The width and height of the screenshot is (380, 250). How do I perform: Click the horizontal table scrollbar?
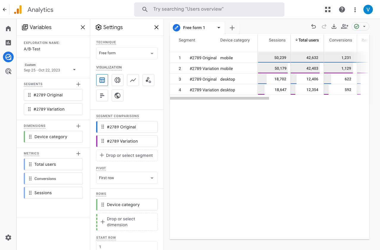click(219, 98)
